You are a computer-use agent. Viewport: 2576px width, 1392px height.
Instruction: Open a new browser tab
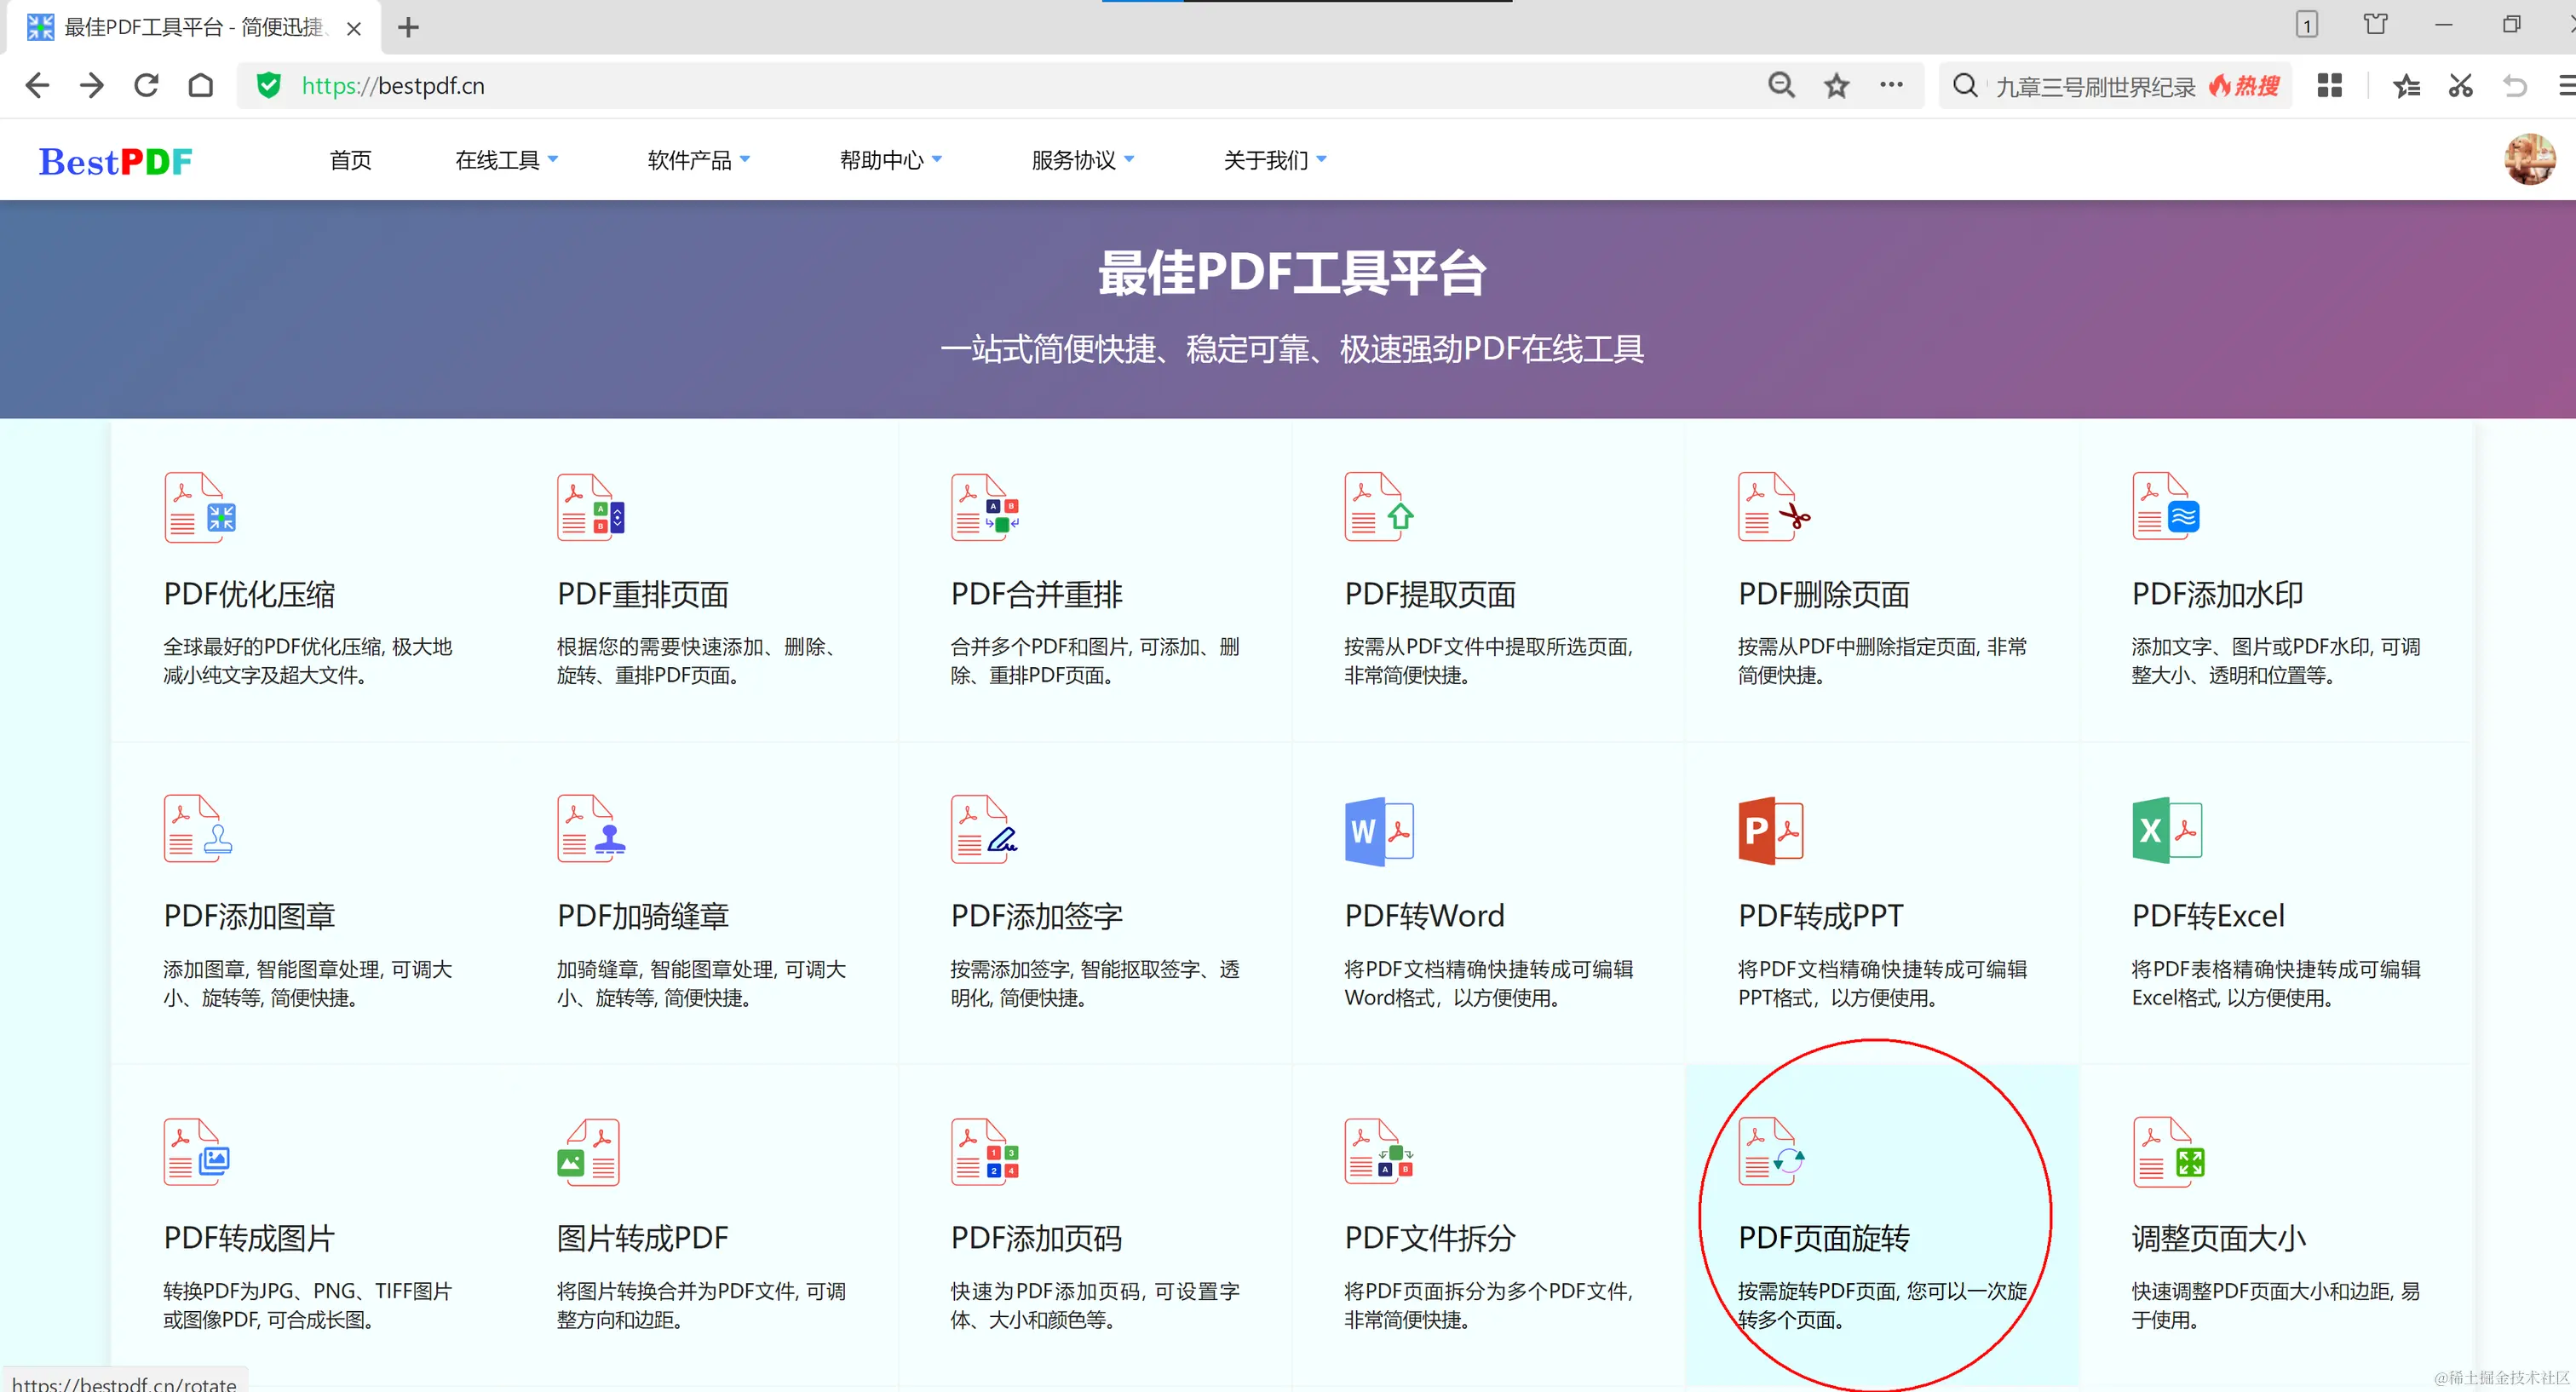408,28
